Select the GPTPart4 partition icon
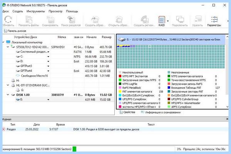 pos(18,71)
